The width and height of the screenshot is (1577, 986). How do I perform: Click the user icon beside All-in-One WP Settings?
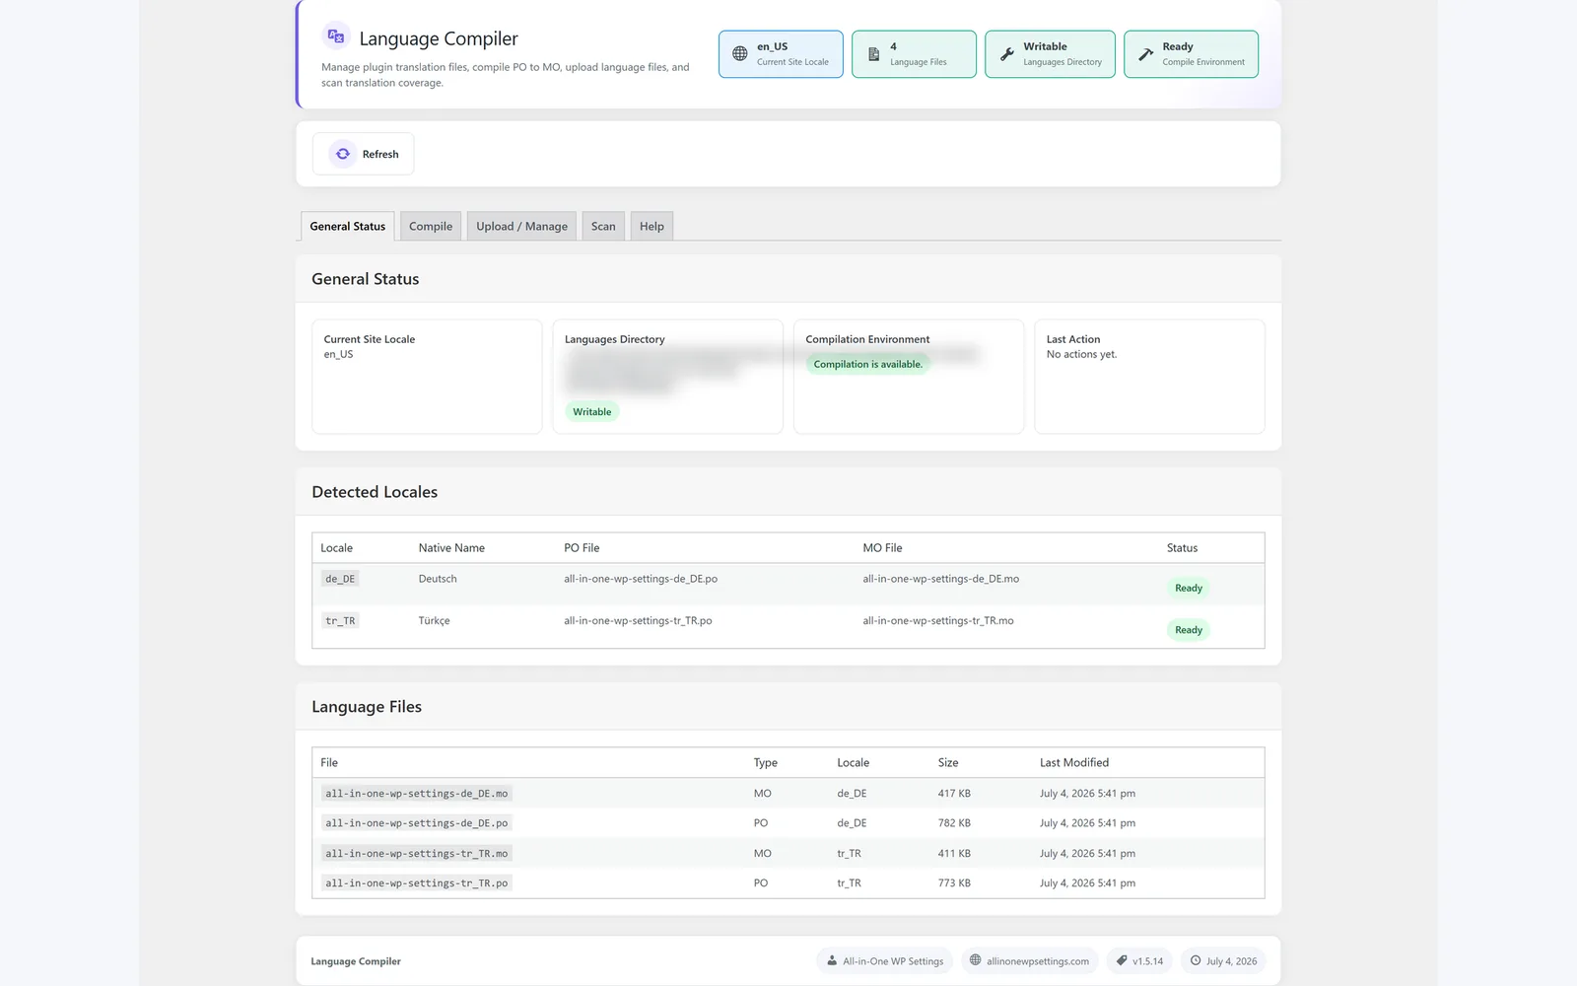[832, 960]
